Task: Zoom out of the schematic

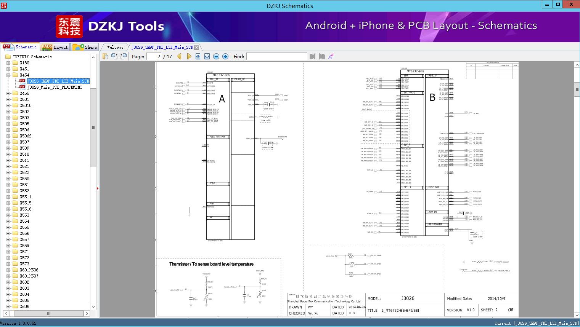Action: pyautogui.click(x=216, y=56)
